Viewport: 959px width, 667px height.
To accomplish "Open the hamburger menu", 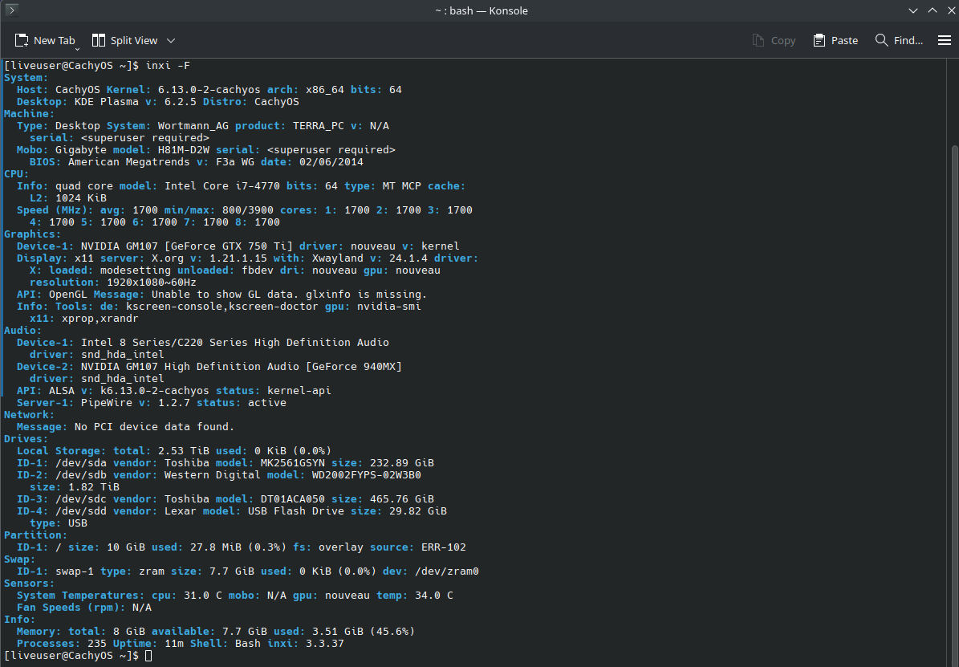I will [945, 40].
